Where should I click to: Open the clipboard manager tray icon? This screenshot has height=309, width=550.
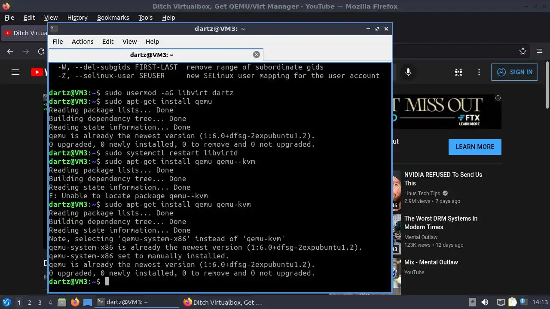(513, 302)
